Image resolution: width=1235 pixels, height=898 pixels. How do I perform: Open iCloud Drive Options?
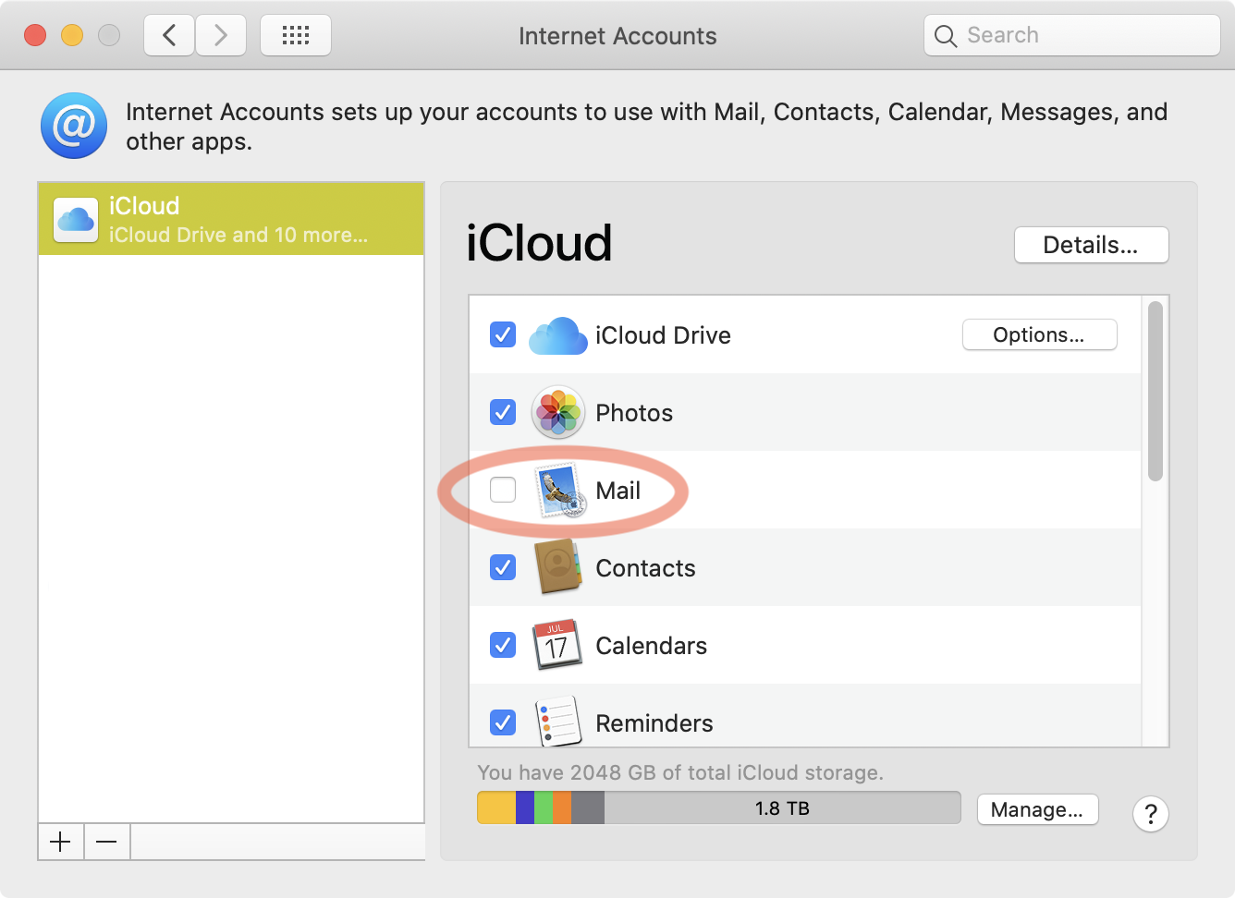pos(1039,334)
